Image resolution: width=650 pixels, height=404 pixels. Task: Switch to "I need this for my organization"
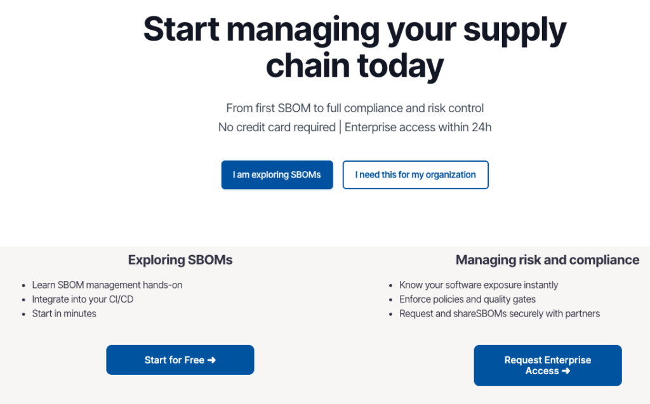[x=415, y=175]
